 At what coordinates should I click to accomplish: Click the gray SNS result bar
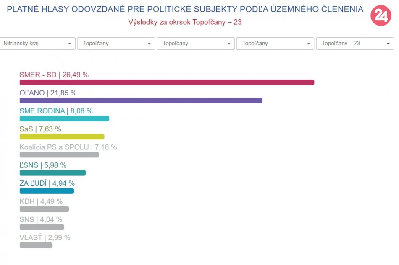(x=42, y=227)
